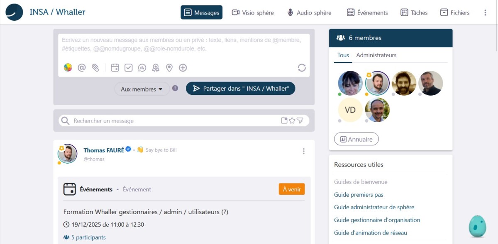Toggle the favorites star filter in search
This screenshot has height=244, width=498.
coord(292,121)
